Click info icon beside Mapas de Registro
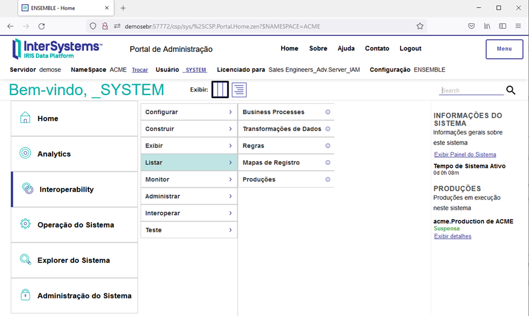Screen dimensions: 529x316 tap(328, 162)
